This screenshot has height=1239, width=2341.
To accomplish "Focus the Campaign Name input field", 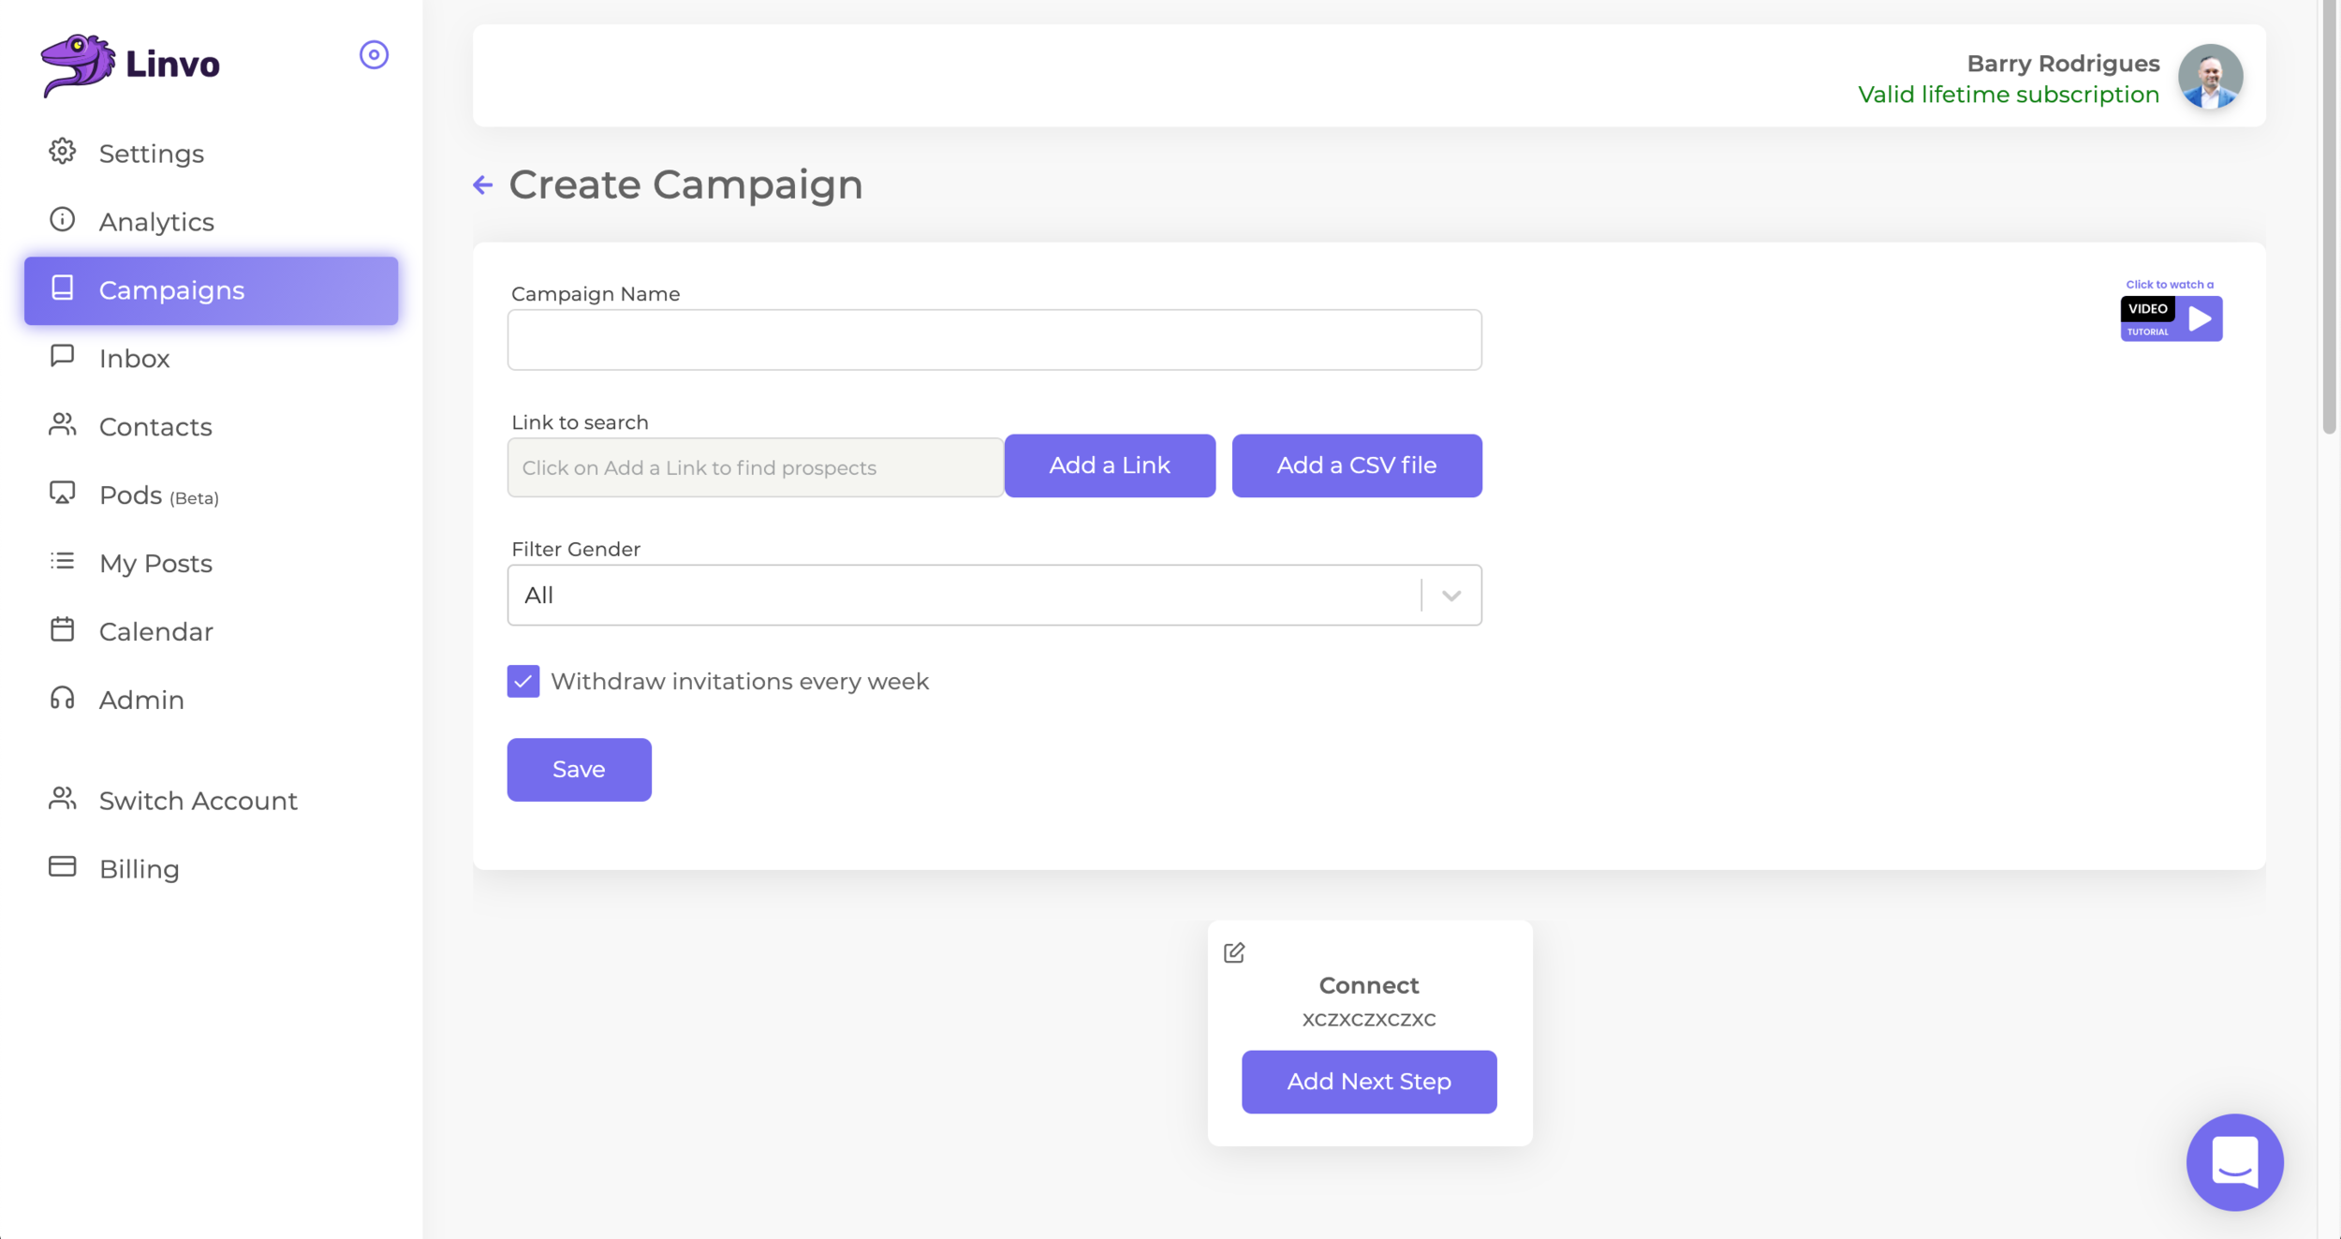I will tap(994, 340).
